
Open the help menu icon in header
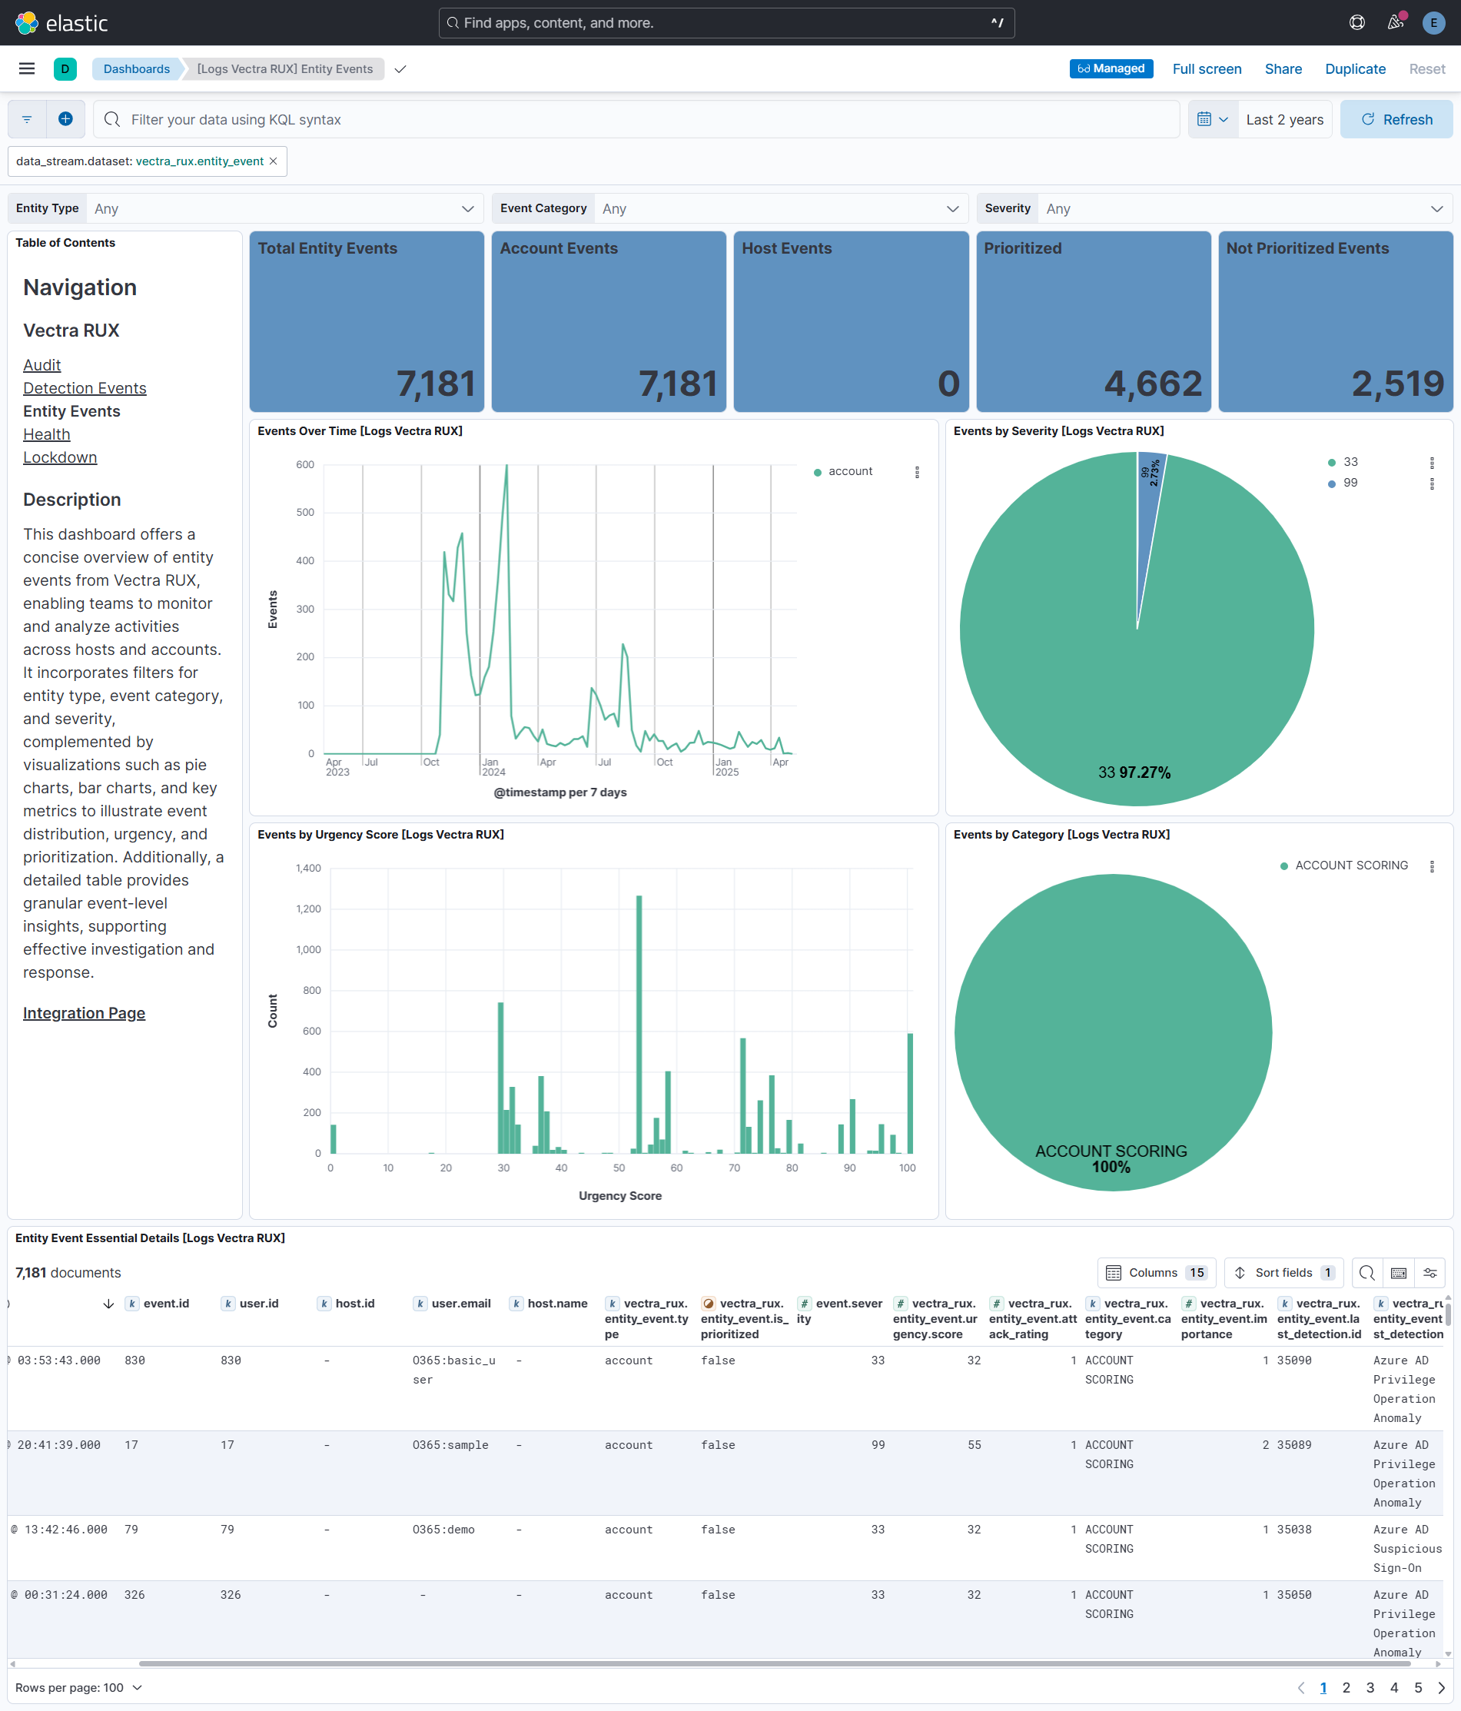click(1356, 23)
